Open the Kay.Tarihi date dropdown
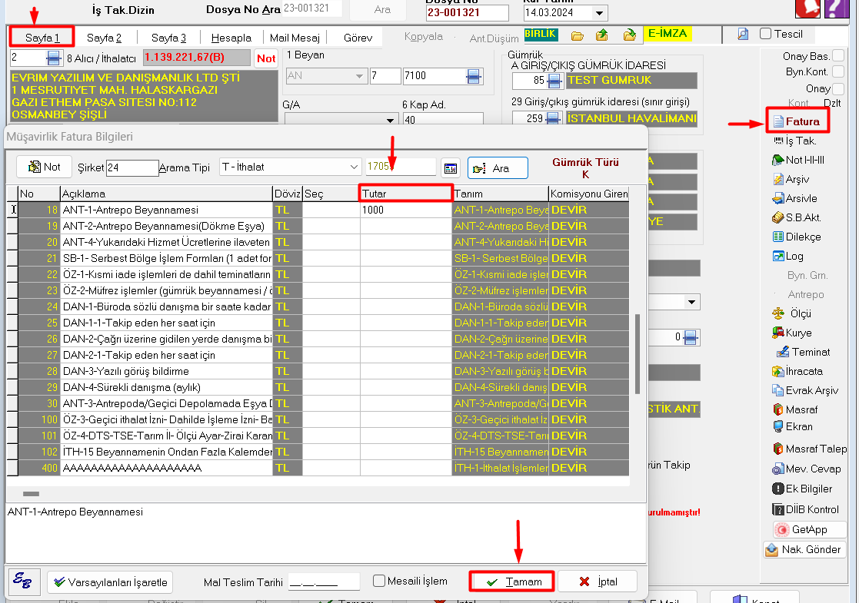 click(x=598, y=13)
